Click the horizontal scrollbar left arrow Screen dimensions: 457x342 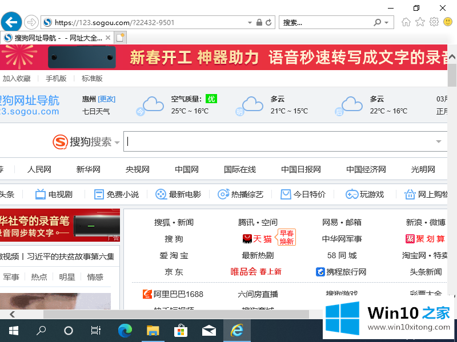[x=12, y=314]
